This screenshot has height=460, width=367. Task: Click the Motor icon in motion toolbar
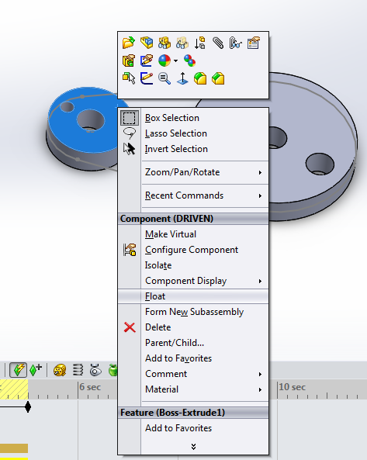(60, 370)
